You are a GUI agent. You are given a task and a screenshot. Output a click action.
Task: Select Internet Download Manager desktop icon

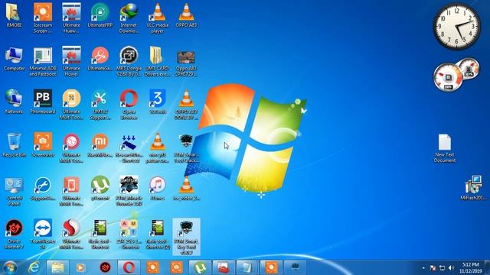click(x=129, y=18)
